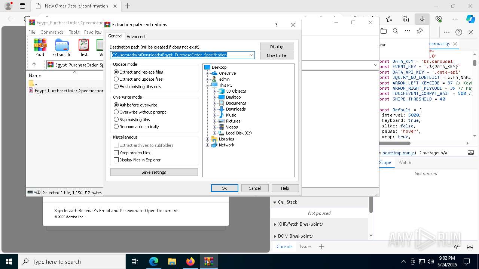Open the Windows Start menu
Viewport: 479px width, 269px height.
point(9,262)
